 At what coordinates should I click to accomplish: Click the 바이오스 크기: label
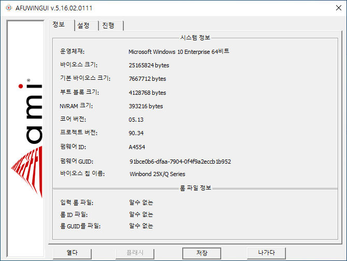(79, 65)
